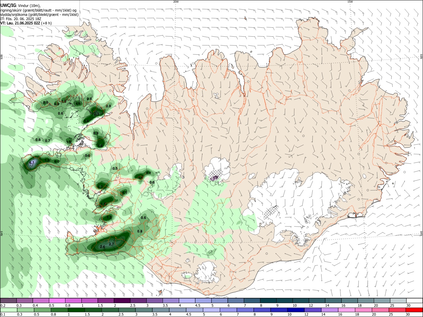Click the darkest purple swatch at 2 on snow scale
Screen dimensions: 423x317
point(122,301)
